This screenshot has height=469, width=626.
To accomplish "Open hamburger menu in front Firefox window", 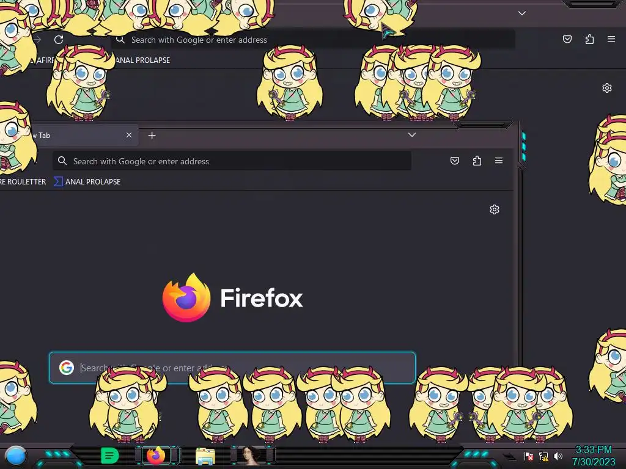I will point(499,161).
